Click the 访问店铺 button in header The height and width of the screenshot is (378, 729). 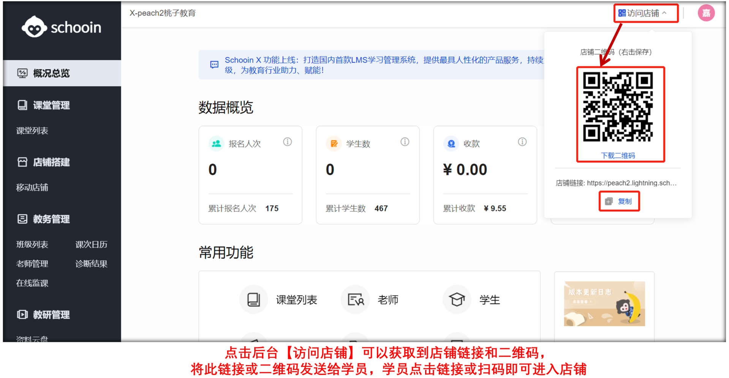pyautogui.click(x=643, y=13)
